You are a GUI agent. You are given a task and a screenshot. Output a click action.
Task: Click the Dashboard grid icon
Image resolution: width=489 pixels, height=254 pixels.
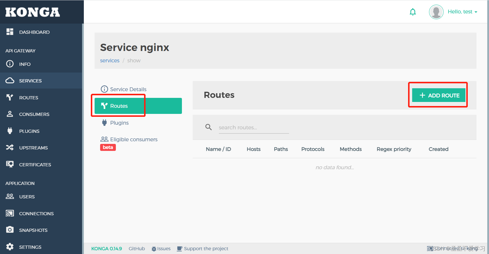(10, 32)
